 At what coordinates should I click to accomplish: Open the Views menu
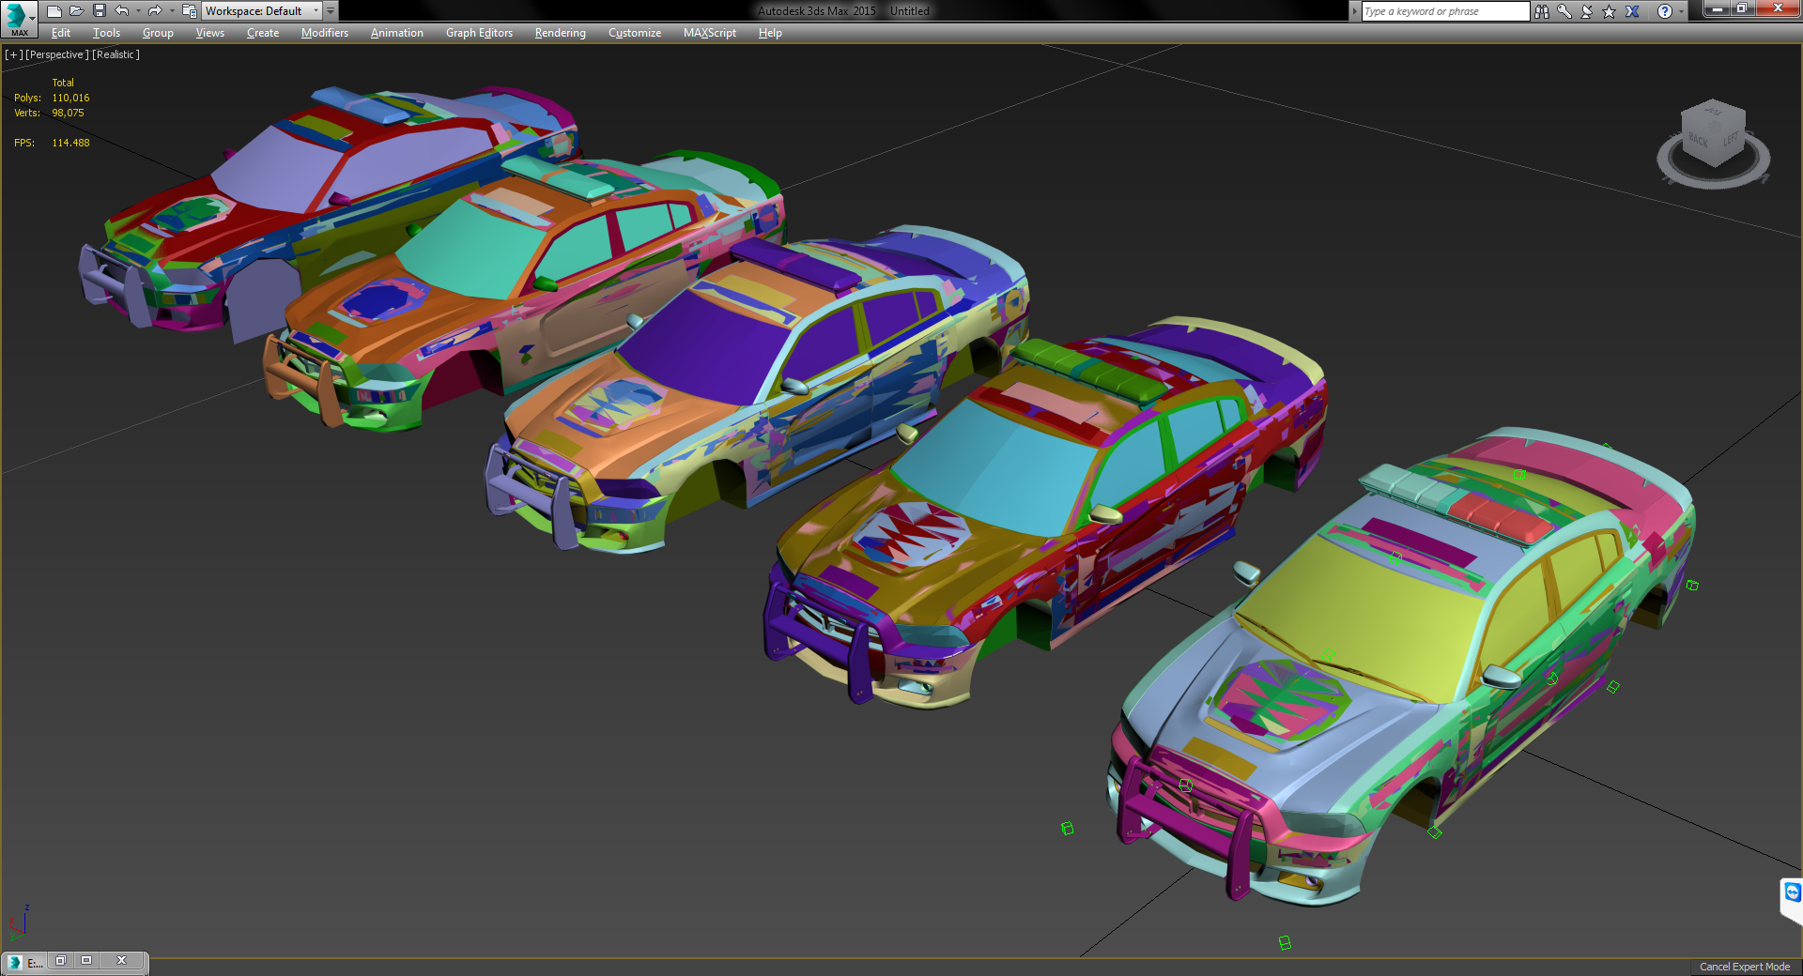210,33
